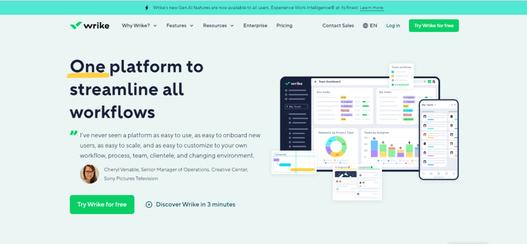Click the Tasks by assignee bar chart
The image size is (527, 244).
(390, 146)
